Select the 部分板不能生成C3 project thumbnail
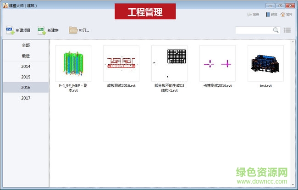Screen dimensions: 298x190 click(170, 63)
